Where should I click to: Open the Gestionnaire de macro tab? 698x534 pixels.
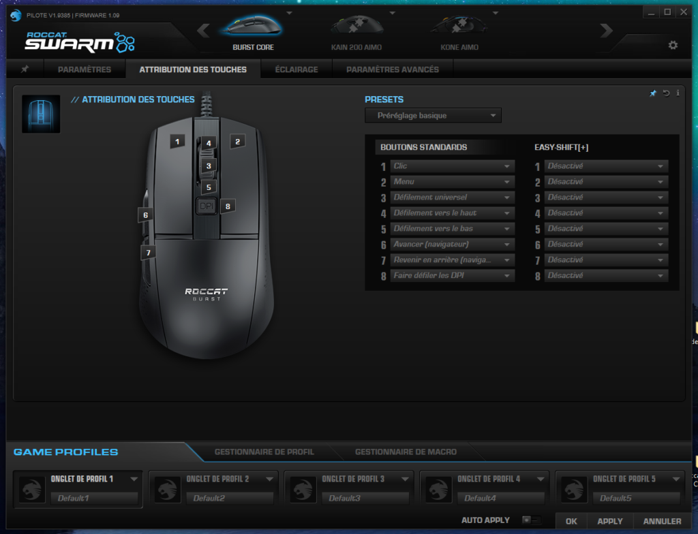click(x=406, y=452)
